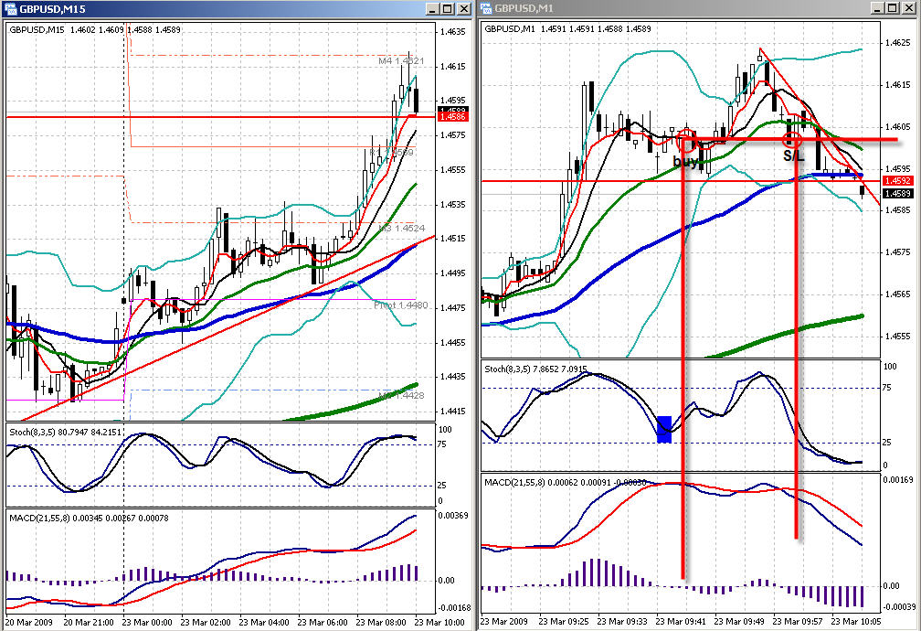Click the 23 Mar 00:00 time label
Viewport: 921px width, 631px height.
(147, 622)
